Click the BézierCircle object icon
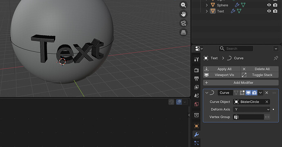This screenshot has height=147, width=282. point(236,102)
